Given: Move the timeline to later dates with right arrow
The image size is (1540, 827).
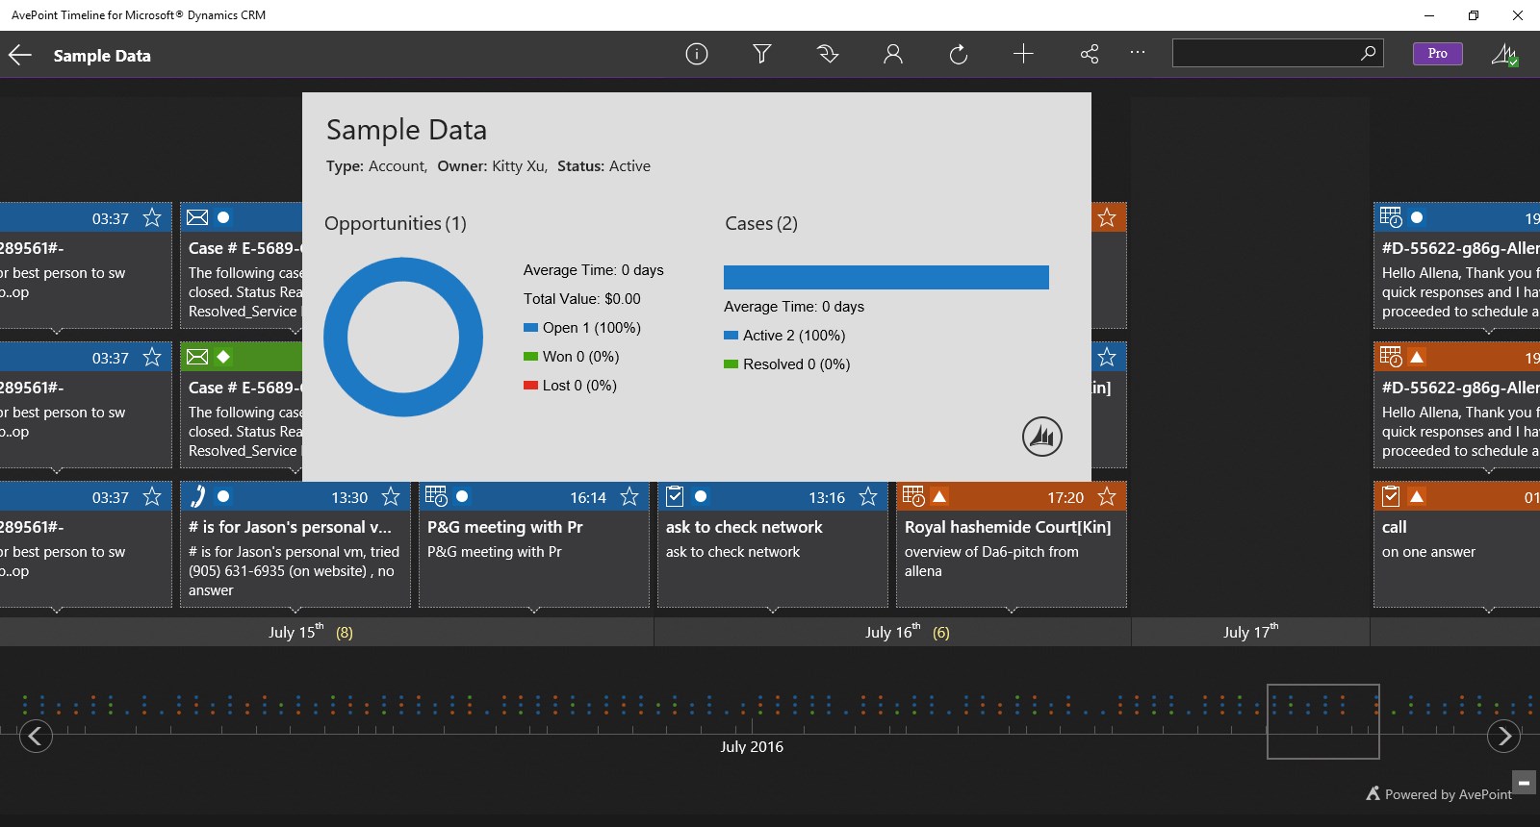Looking at the screenshot, I should click(1503, 737).
